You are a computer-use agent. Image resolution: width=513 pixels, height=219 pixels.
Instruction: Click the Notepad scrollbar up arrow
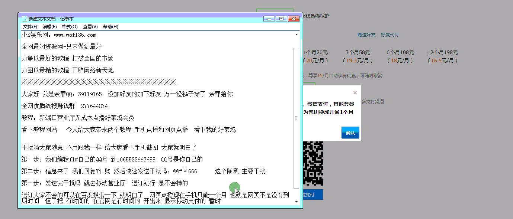(296, 34)
